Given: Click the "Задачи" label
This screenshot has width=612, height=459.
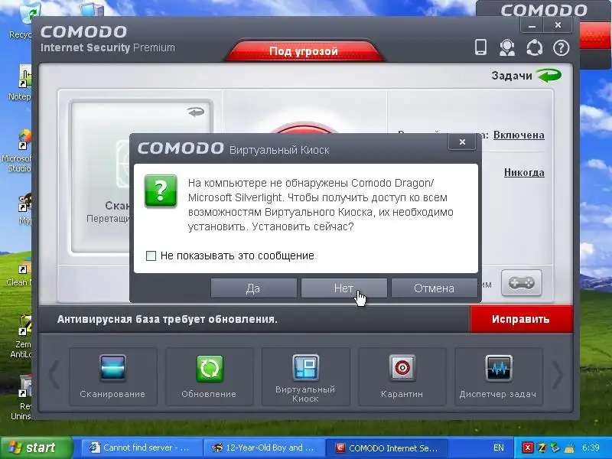Looking at the screenshot, I should (511, 75).
